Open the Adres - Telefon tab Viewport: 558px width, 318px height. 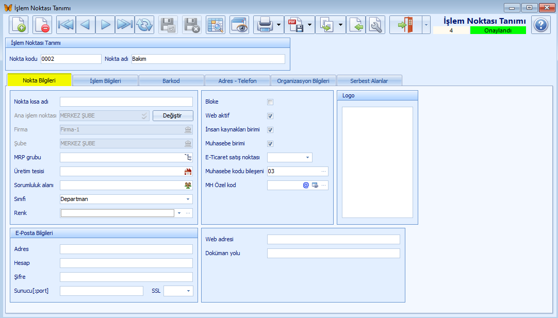237,80
